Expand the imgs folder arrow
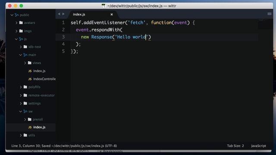The height and width of the screenshot is (155, 276). [16, 31]
